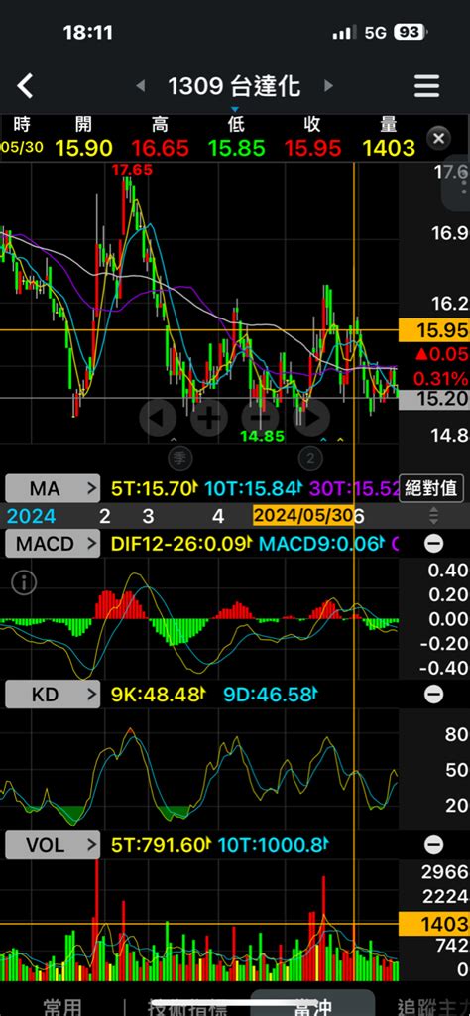Tap the 10T:15.84 moving average value
Viewport: 470px width, 1016px height.
point(254,488)
